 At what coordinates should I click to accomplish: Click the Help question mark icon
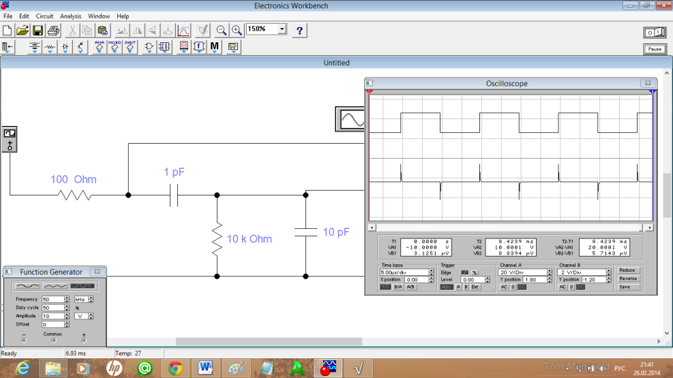[299, 31]
